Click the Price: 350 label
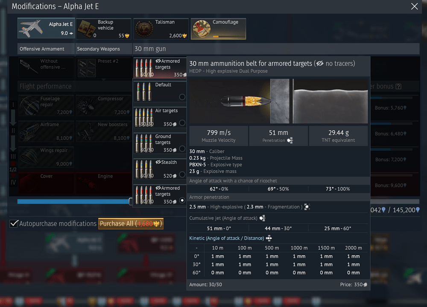The image size is (427, 307). [x=354, y=284]
